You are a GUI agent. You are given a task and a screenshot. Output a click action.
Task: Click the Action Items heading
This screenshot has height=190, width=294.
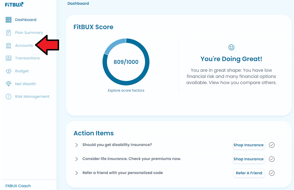click(94, 133)
